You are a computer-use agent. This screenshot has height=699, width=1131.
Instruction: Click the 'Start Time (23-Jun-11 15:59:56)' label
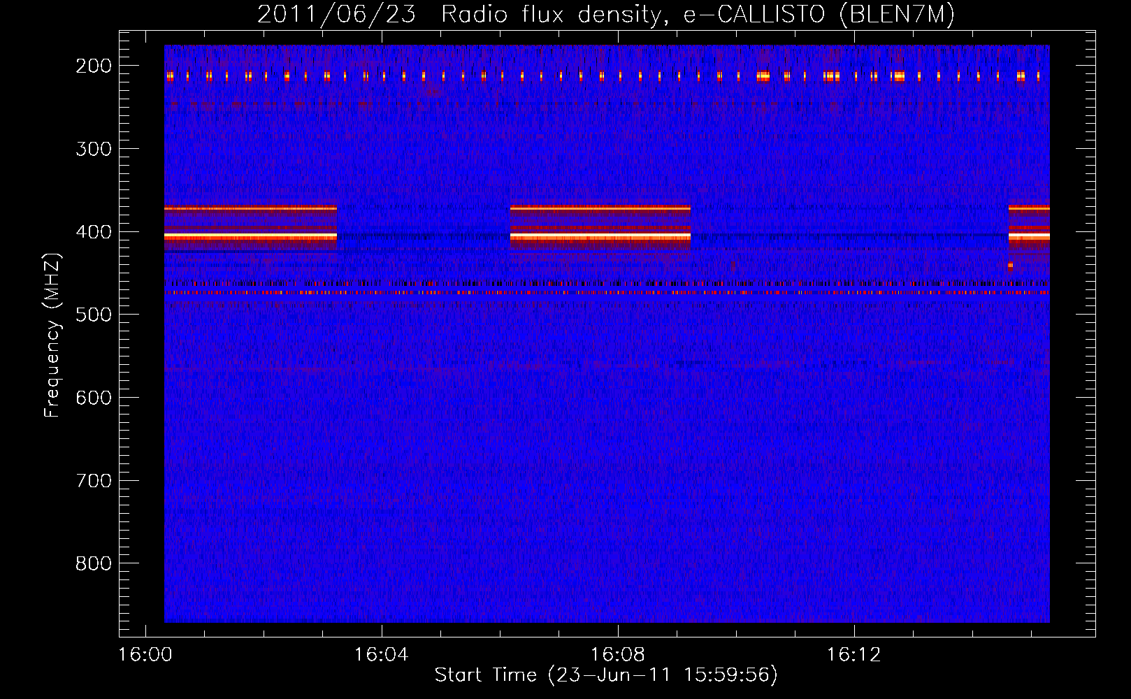[606, 675]
